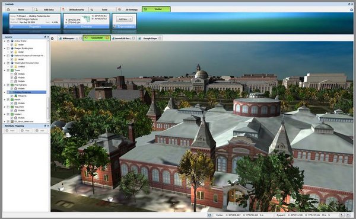Switch to the 3D Bookmarks tab
This screenshot has height=219, width=356.
(x=75, y=9)
